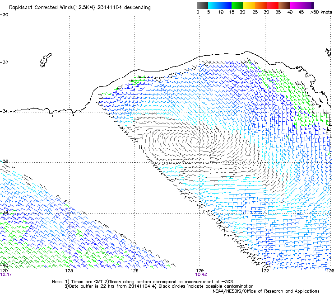
Task: Click the title 'Rapidscat Corrected Winds(12.5KM) 20141104 descending'
Action: pos(80,8)
